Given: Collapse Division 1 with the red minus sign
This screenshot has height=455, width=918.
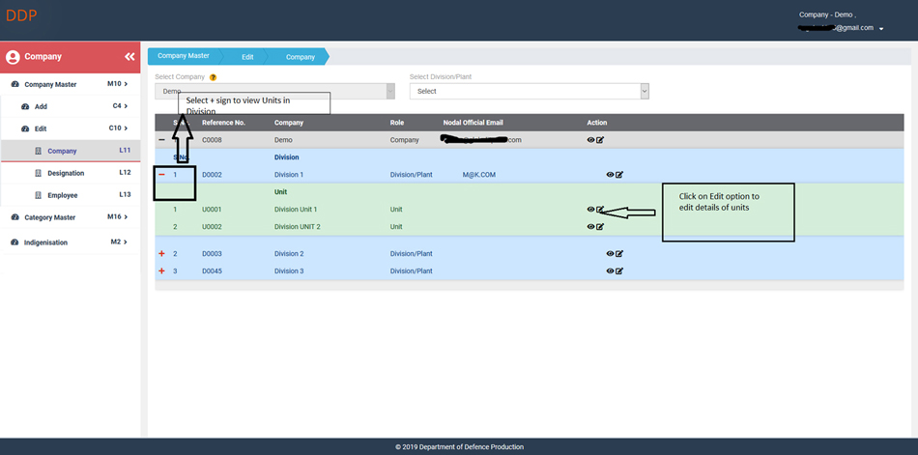Looking at the screenshot, I should (161, 175).
